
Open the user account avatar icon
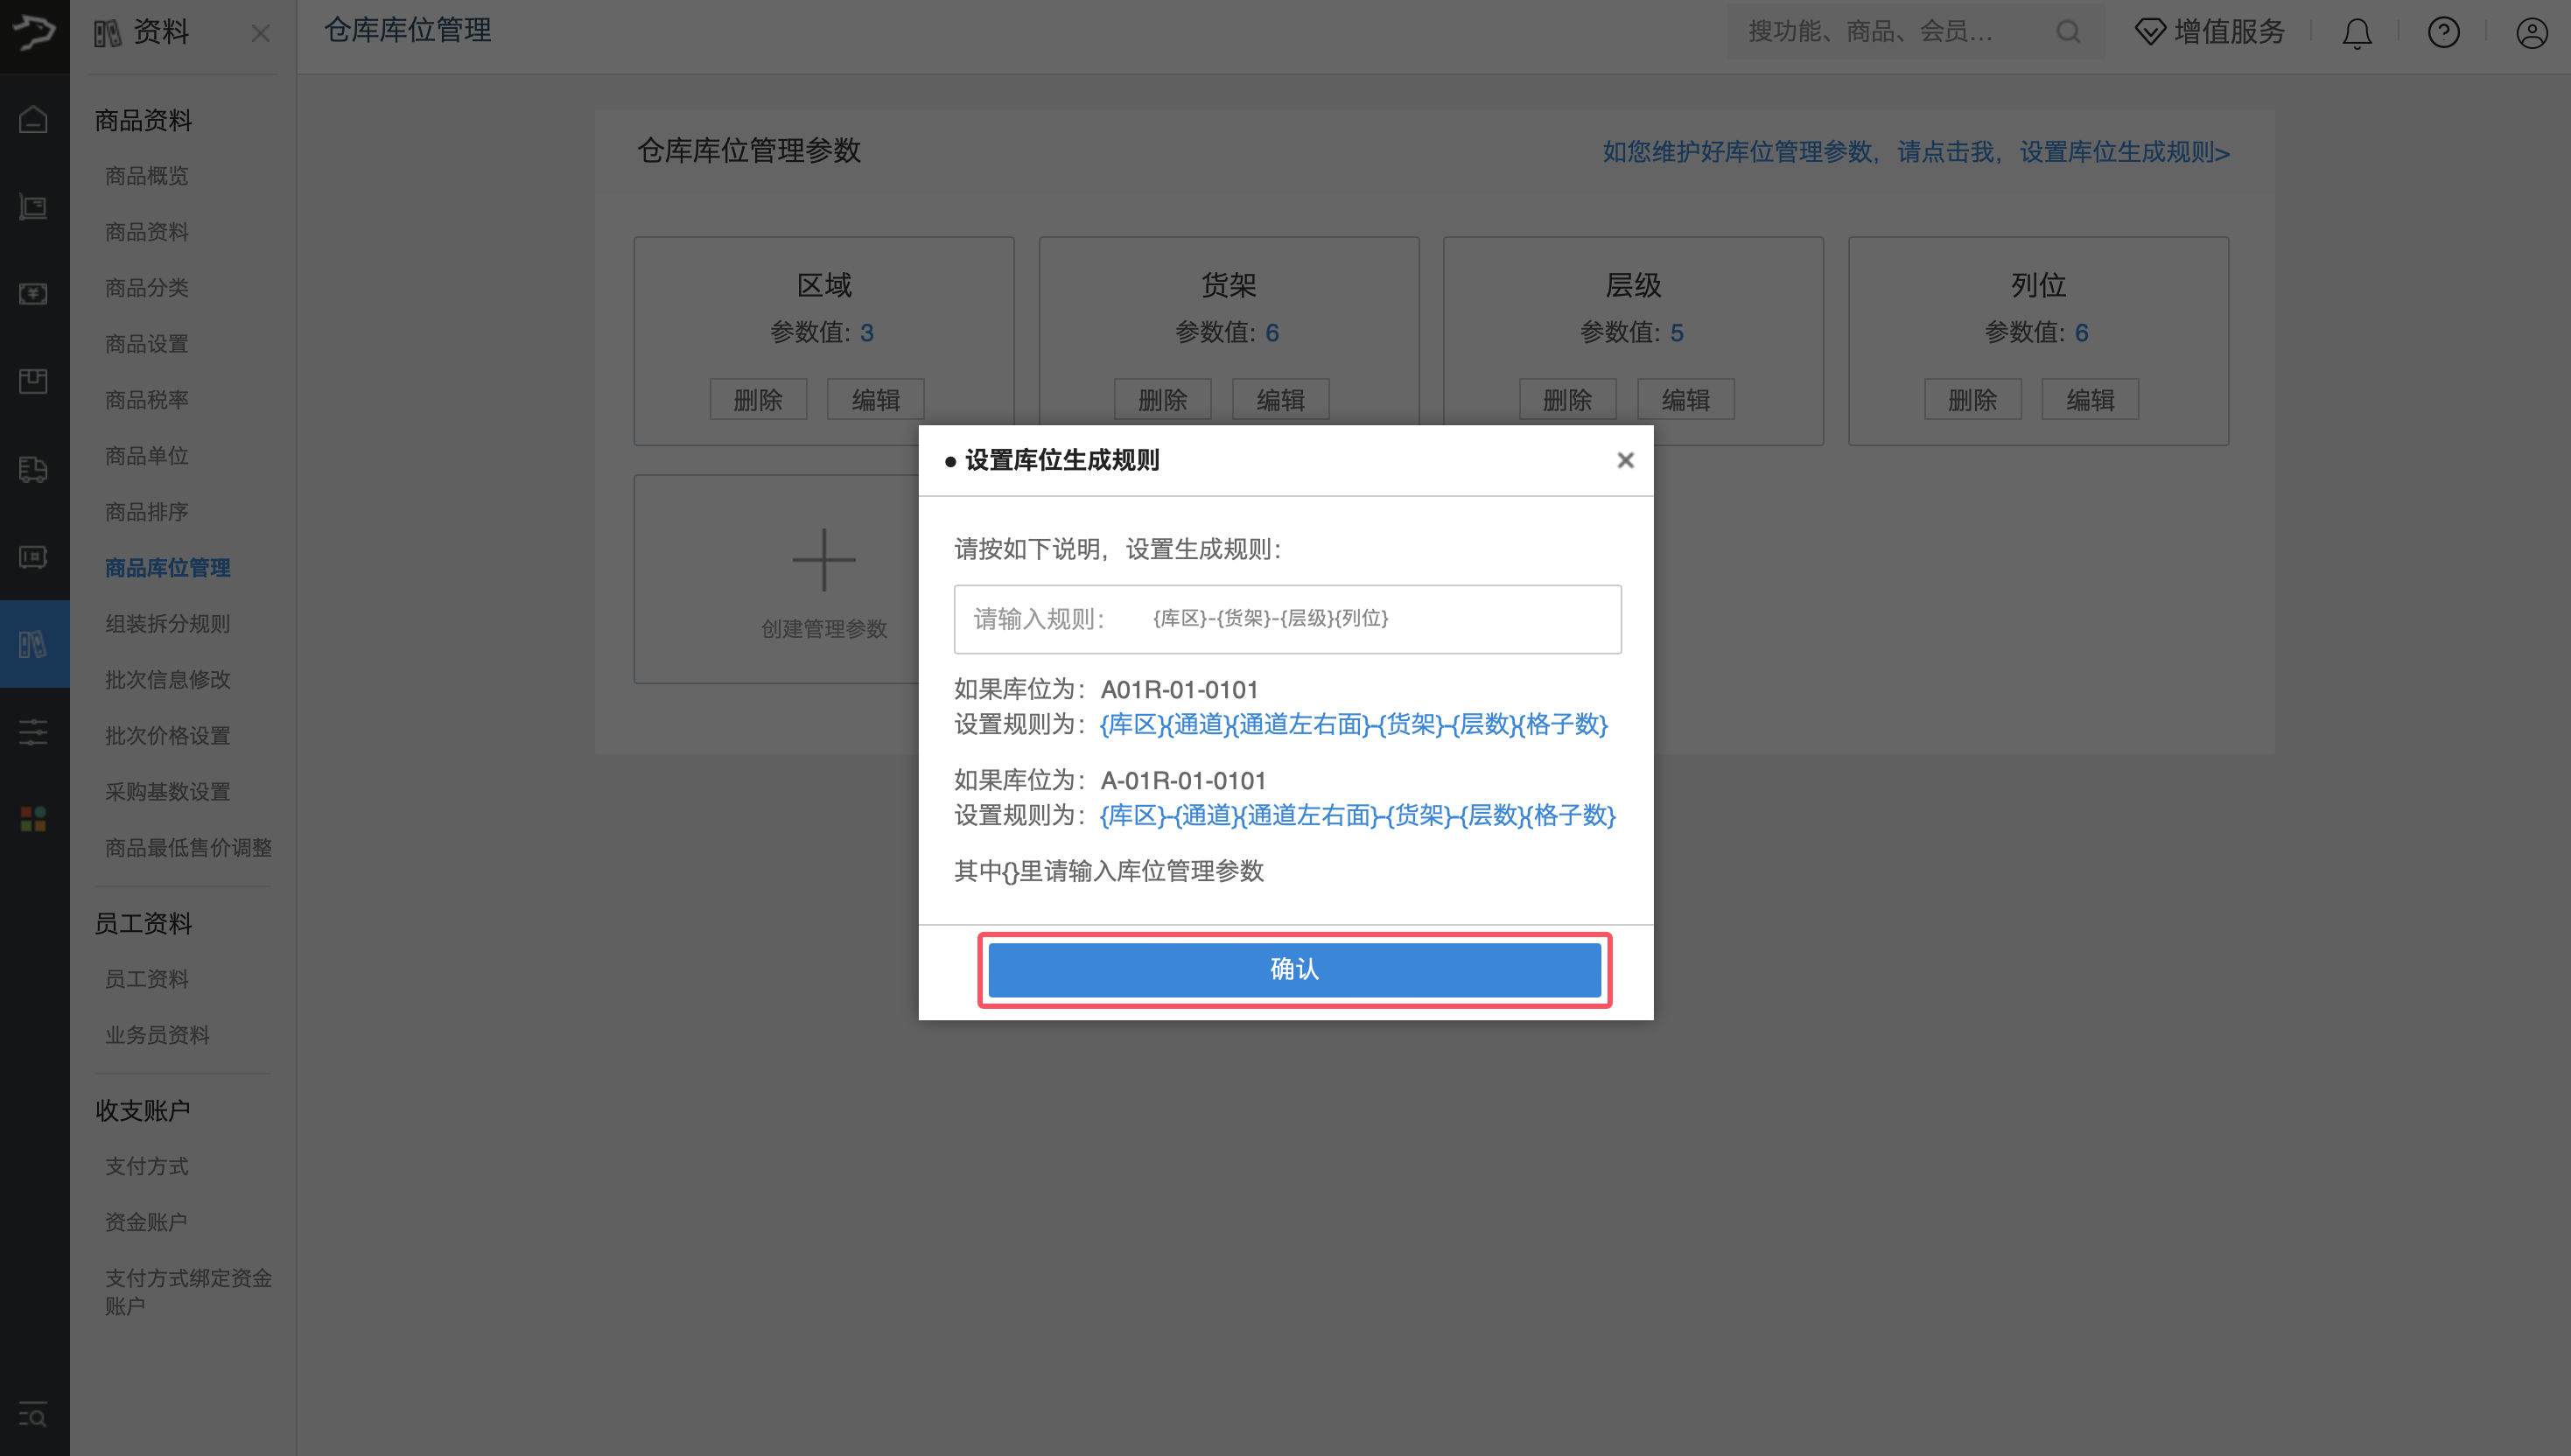2531,32
